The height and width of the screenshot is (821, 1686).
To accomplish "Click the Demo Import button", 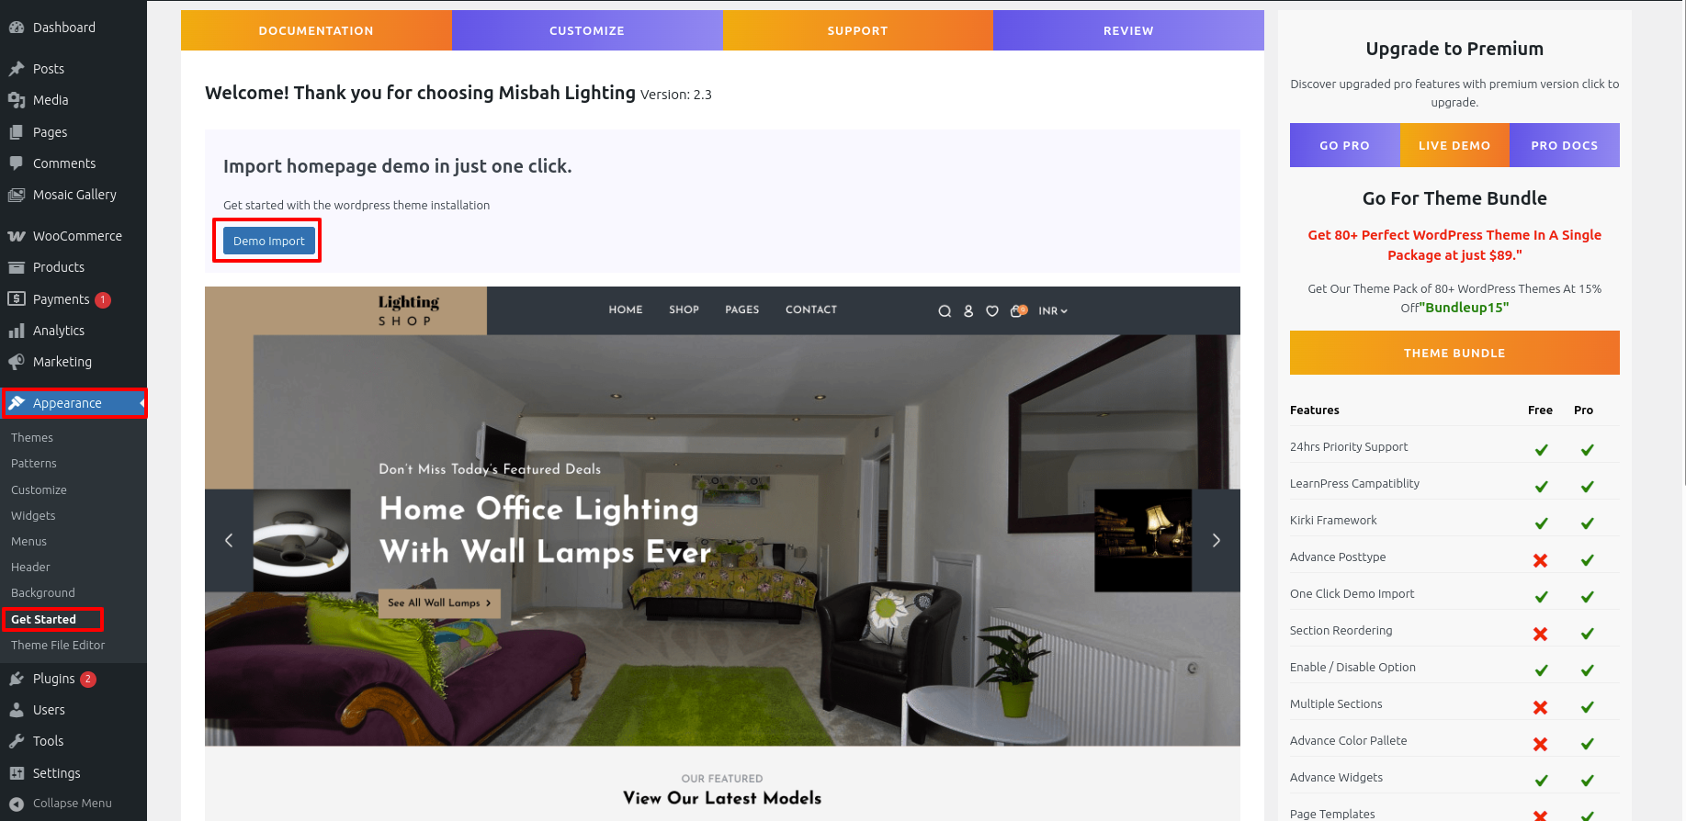I will pos(268,241).
